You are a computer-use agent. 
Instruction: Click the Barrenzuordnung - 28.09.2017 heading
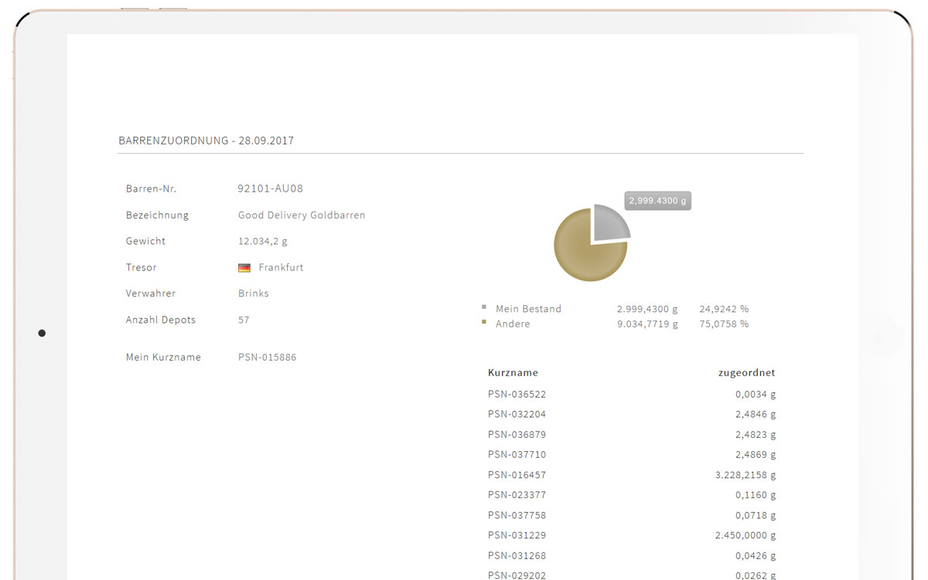pyautogui.click(x=206, y=141)
